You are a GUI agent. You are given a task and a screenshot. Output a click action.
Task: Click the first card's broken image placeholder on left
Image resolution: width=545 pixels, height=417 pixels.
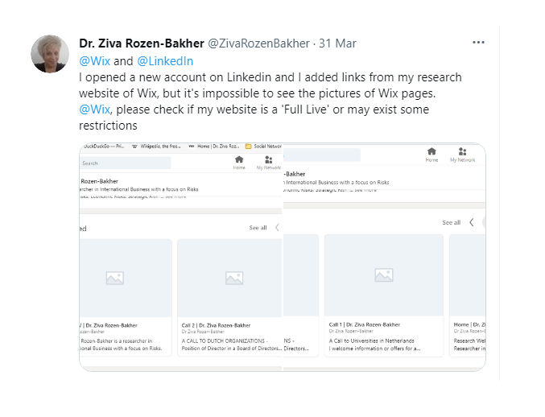tap(114, 278)
